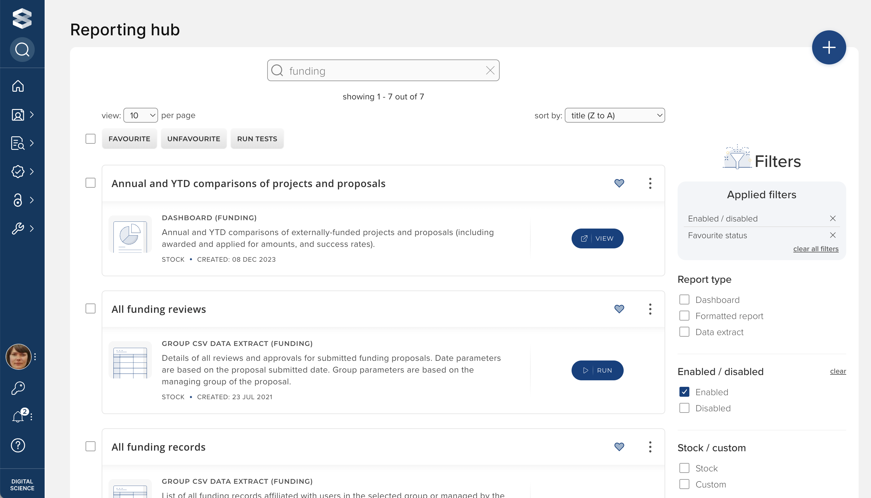
Task: Click the clear all filters link
Action: click(815, 249)
